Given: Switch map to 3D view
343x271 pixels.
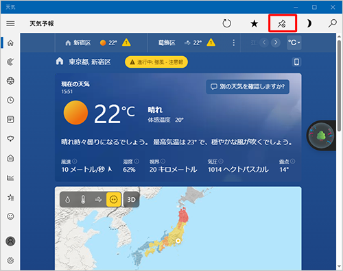Looking at the screenshot, I should [132, 200].
